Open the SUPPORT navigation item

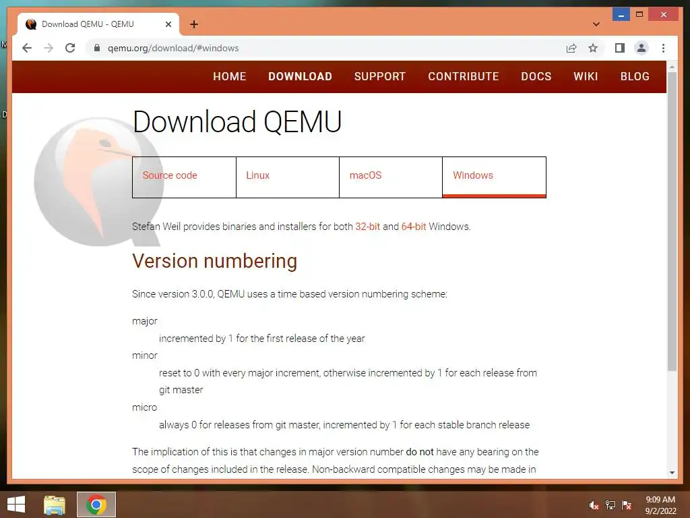click(380, 77)
